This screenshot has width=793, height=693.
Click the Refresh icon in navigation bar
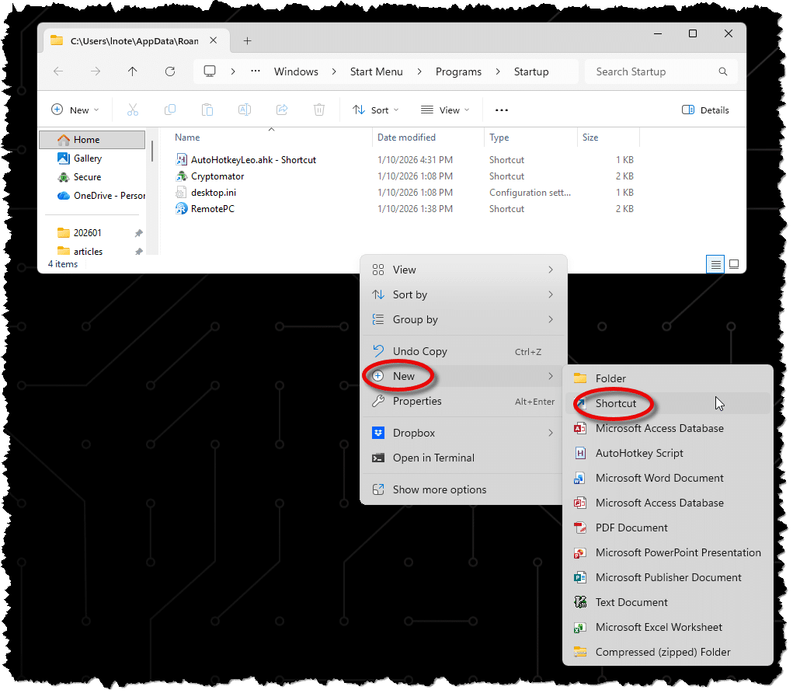pos(170,71)
